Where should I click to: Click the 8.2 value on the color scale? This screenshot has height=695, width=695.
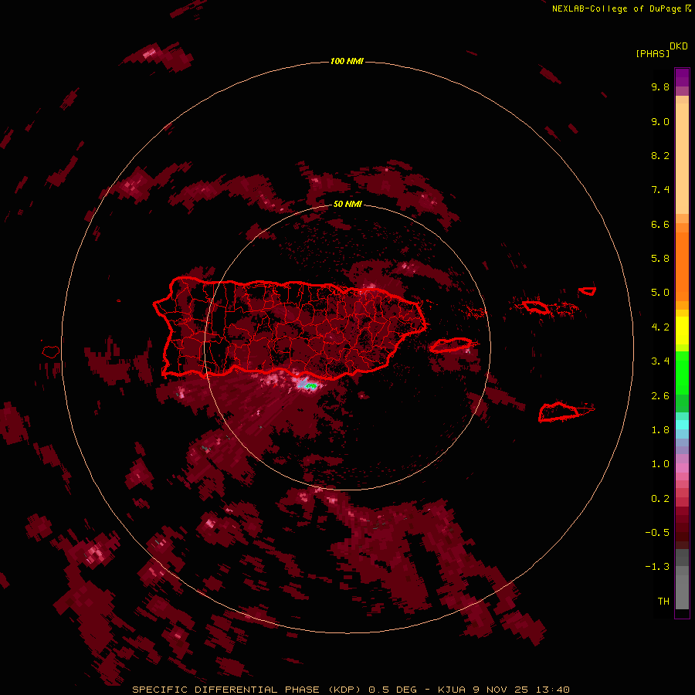[660, 155]
